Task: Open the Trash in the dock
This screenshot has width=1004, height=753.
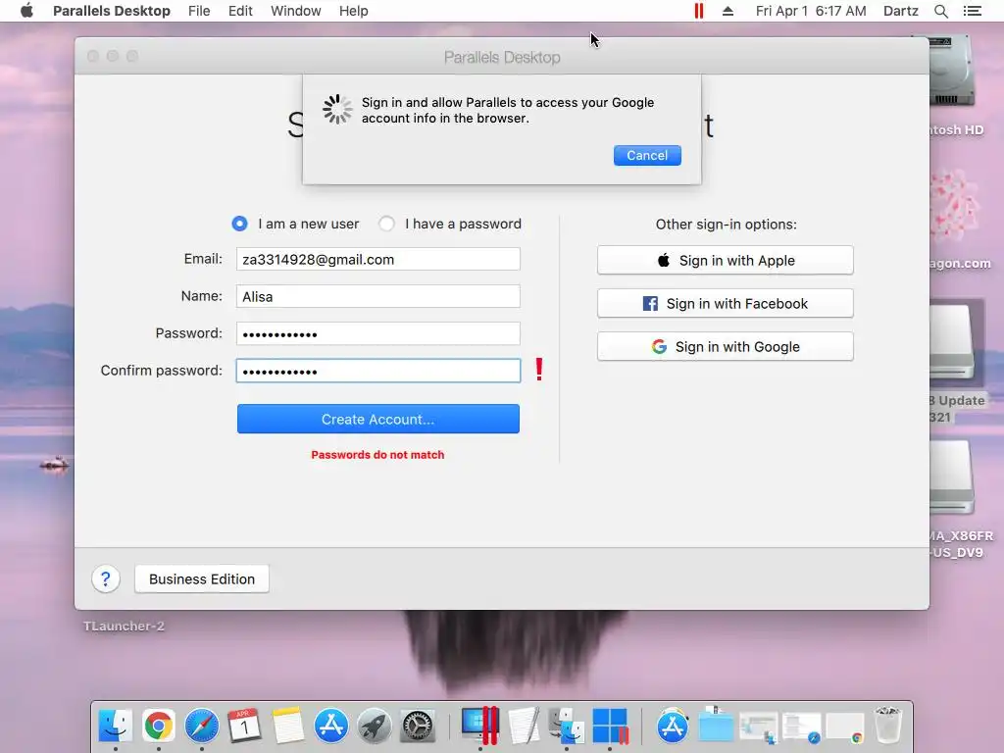Action: click(888, 726)
